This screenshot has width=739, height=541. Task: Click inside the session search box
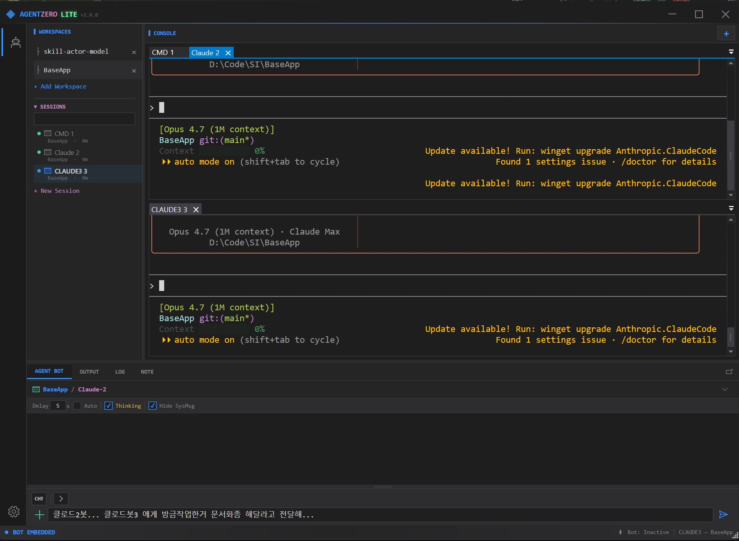pyautogui.click(x=84, y=119)
